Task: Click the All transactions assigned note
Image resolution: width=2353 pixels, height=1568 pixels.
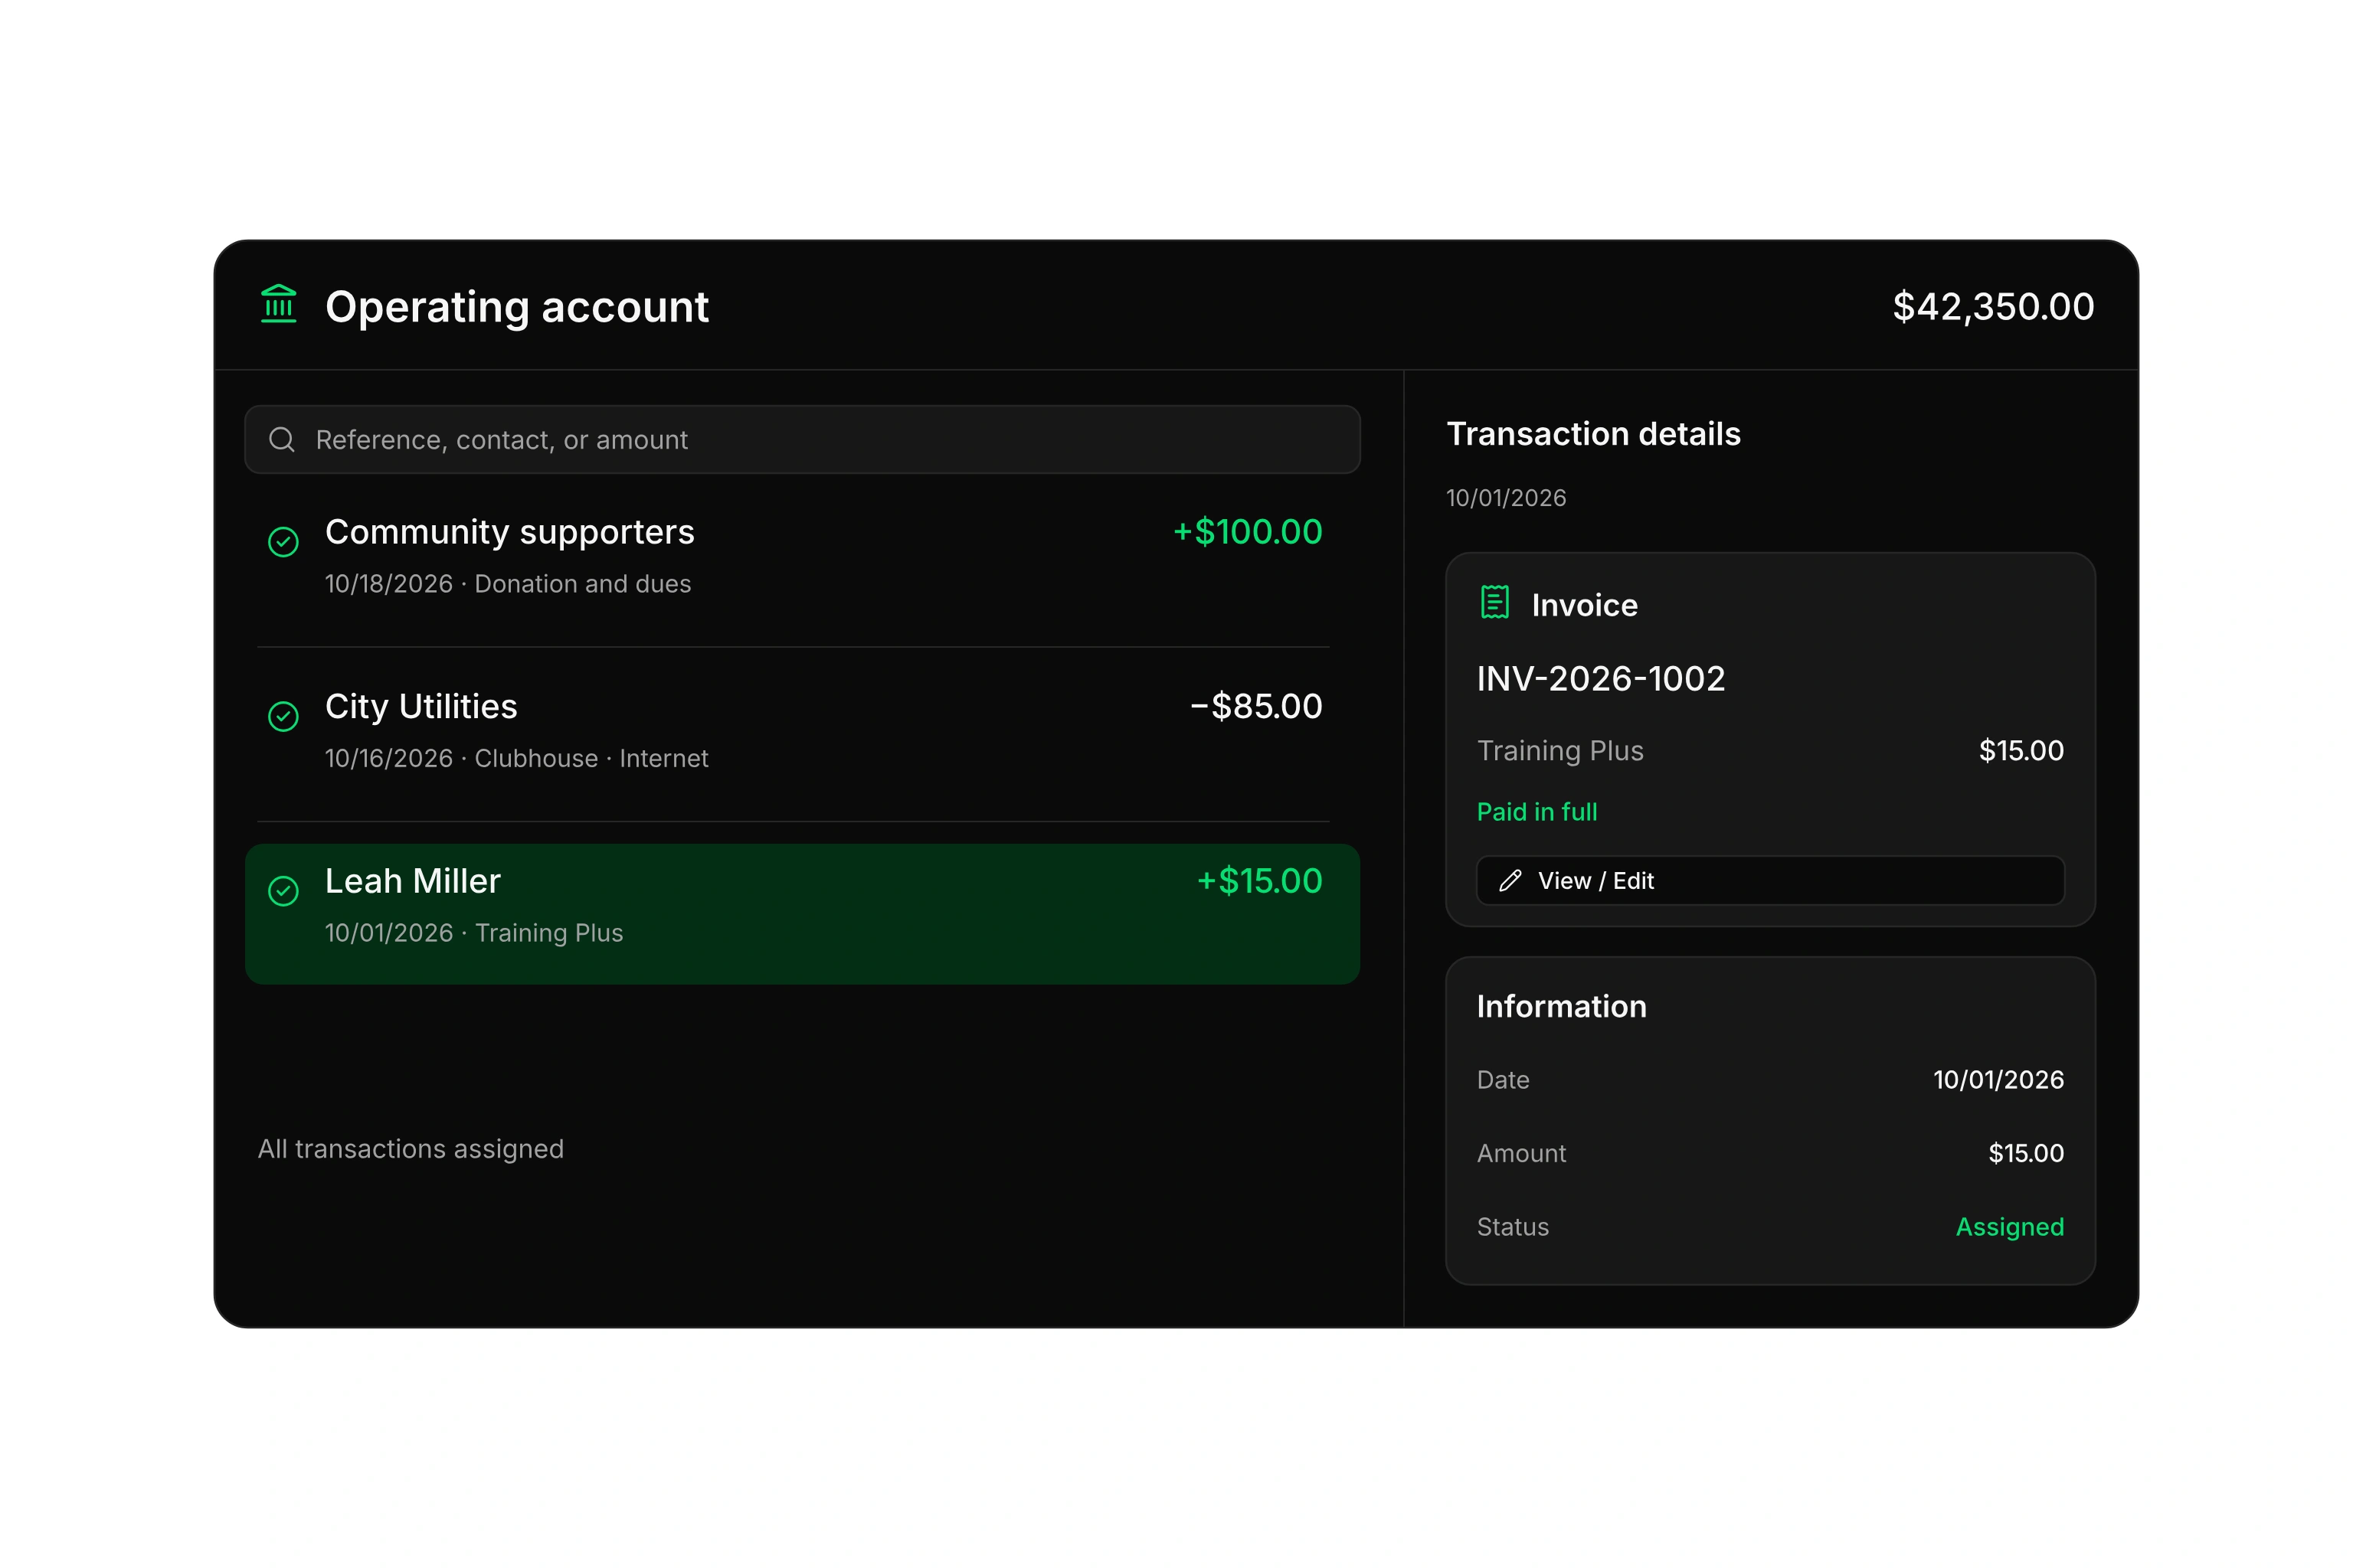Action: coord(411,1149)
